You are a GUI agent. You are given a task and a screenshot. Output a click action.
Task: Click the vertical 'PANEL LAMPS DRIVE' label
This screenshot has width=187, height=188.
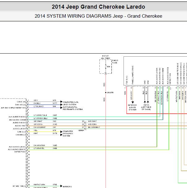click(x=133, y=75)
